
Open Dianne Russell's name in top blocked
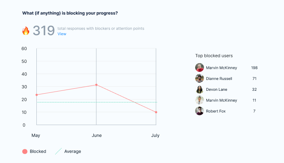[219, 78]
